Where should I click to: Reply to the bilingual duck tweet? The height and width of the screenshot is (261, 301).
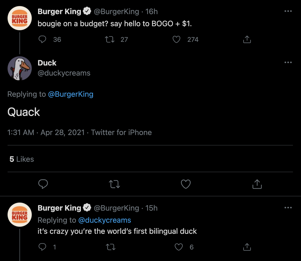pos(43,247)
